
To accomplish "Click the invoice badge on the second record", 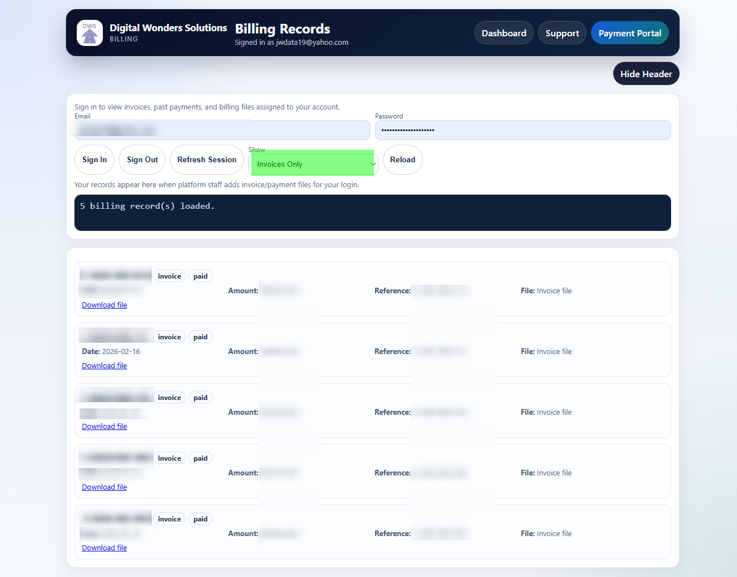I will (169, 336).
